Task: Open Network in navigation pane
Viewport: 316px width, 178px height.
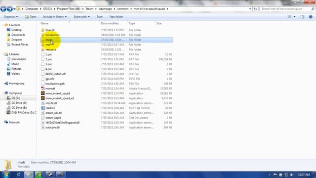Action: click(x=14, y=122)
